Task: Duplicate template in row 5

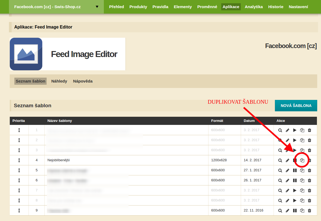Action: 302,170
